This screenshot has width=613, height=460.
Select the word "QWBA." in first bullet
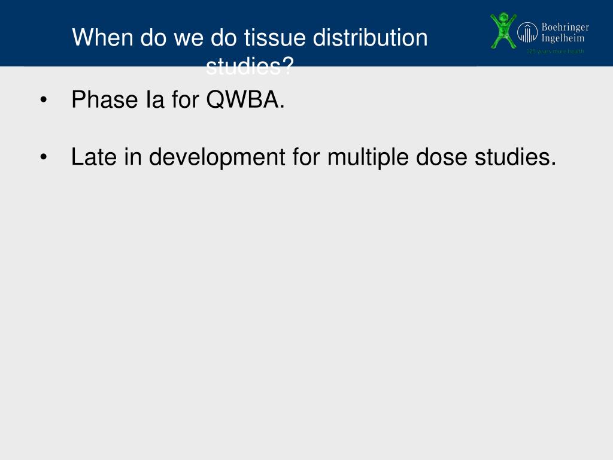[x=245, y=100]
